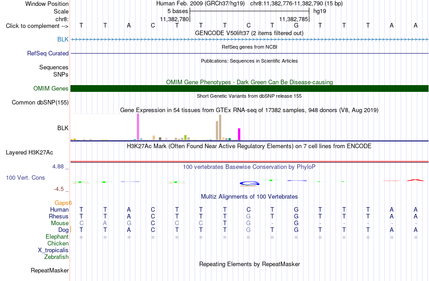This screenshot has height=281, width=429.
Task: Click the A base in the Mouse row
Action: [x=105, y=223]
